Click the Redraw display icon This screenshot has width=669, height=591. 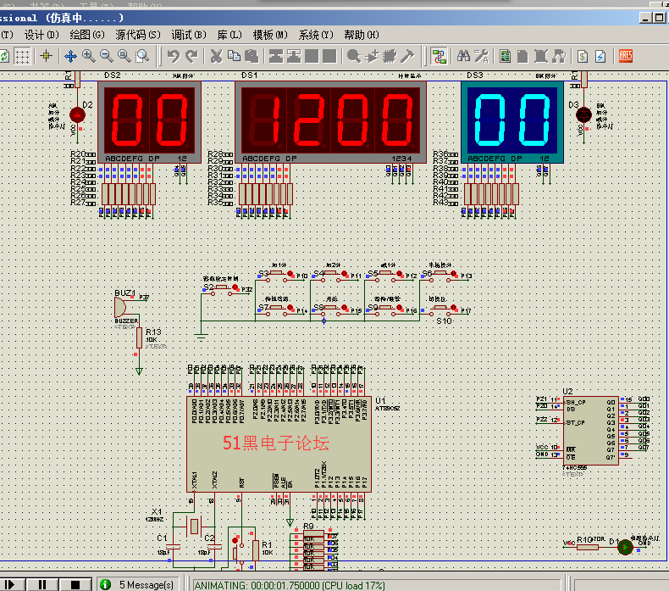click(4, 56)
